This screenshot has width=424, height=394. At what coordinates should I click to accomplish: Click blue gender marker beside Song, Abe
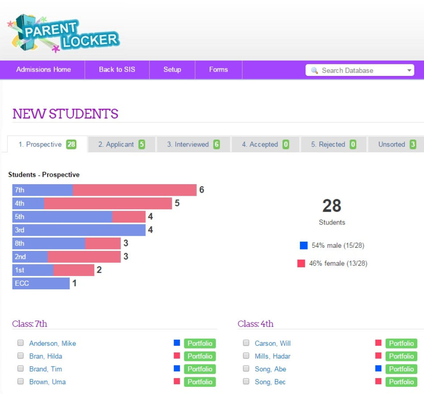tap(379, 368)
